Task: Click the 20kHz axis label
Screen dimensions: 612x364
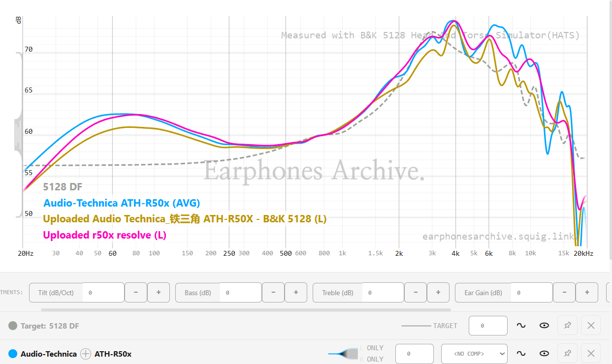Action: (x=583, y=253)
